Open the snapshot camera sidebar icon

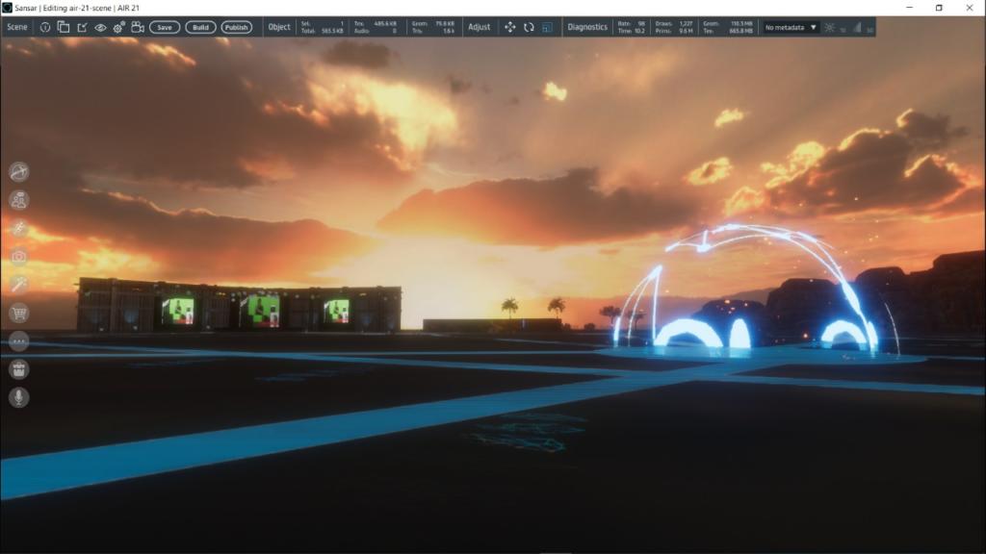point(19,257)
